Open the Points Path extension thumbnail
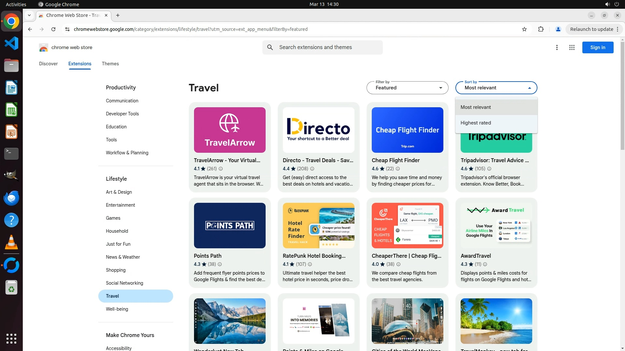The width and height of the screenshot is (625, 351). pos(229,226)
